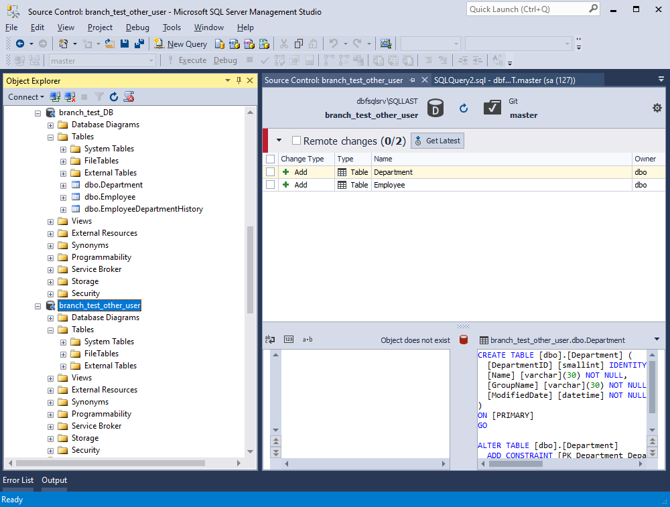
Task: Open the branch_test_other_user.dbo.Department object dropdown
Action: point(657,340)
